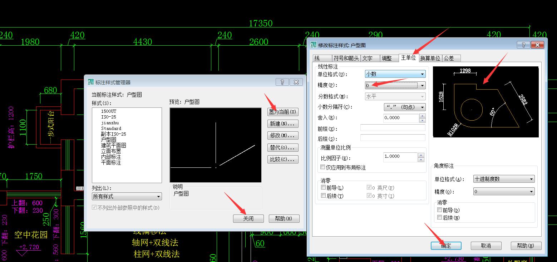Check the 仅应用到布局标注 checkbox
The image size is (557, 262).
[x=322, y=167]
